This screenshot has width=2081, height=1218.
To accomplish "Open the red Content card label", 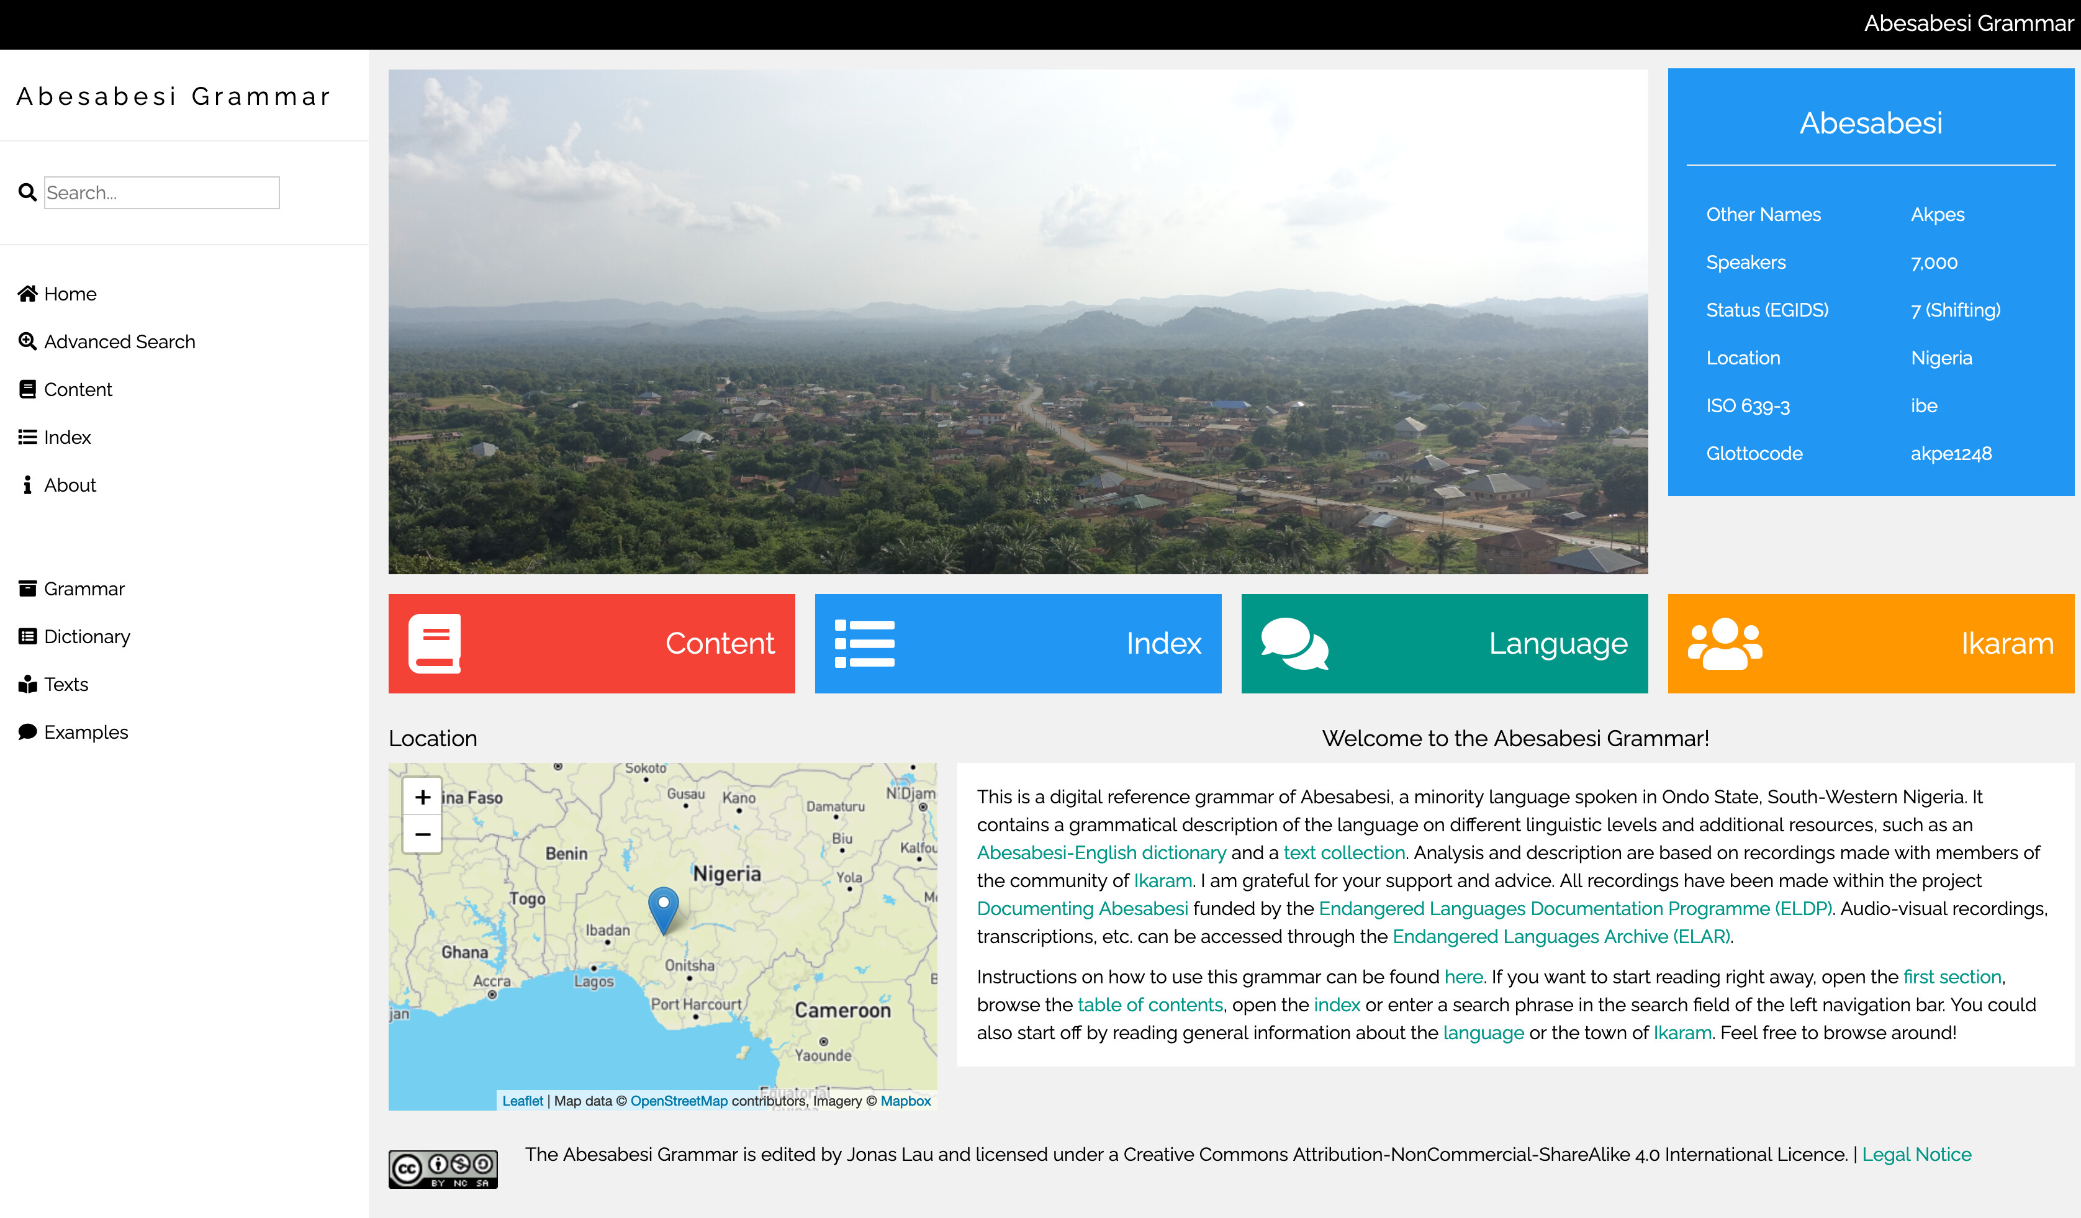I will [720, 644].
